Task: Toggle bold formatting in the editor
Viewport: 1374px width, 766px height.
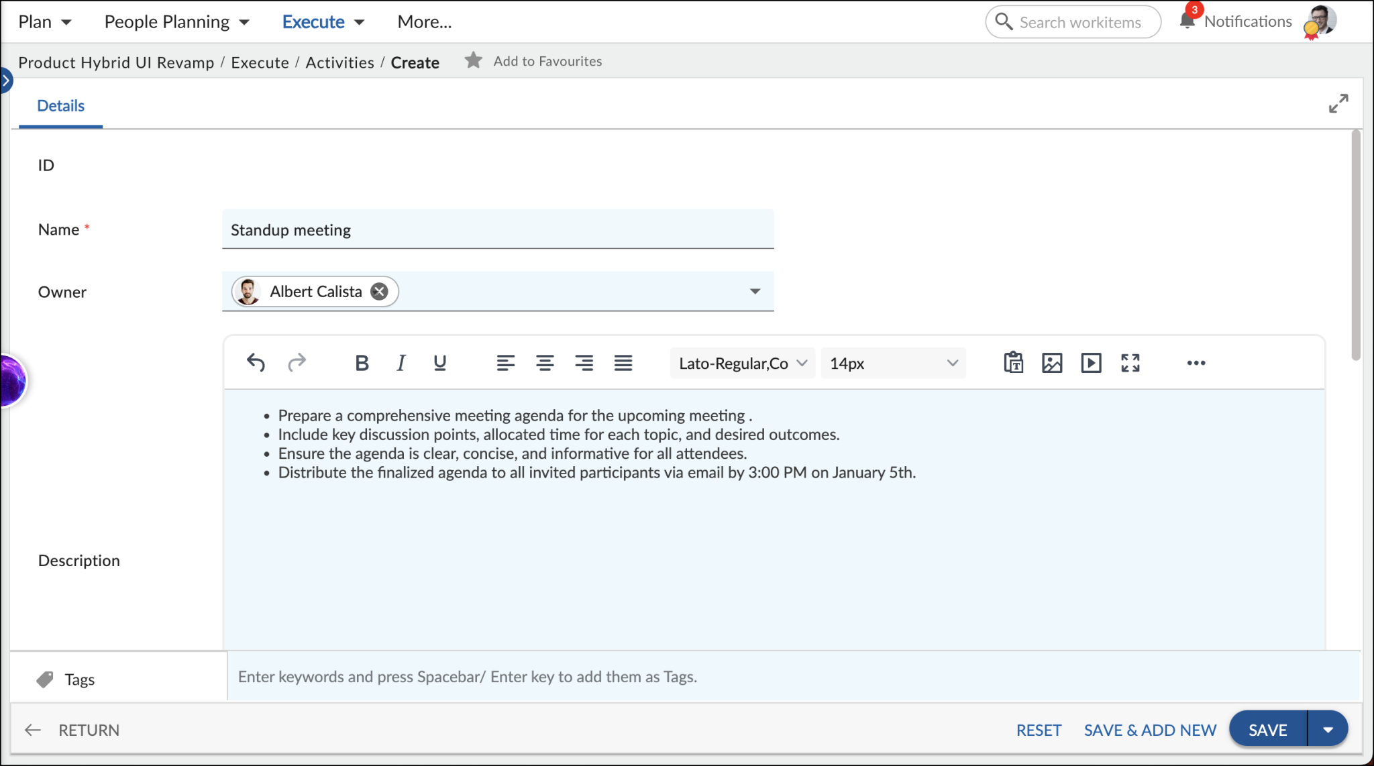Action: pos(361,363)
